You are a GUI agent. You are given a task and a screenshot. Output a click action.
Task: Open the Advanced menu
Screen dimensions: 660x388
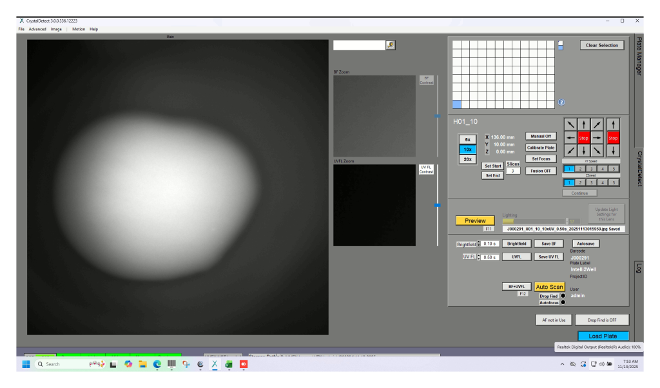pos(37,29)
